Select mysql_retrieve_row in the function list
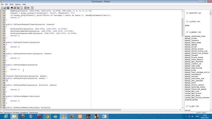The height and width of the screenshot is (119, 212). point(194,79)
